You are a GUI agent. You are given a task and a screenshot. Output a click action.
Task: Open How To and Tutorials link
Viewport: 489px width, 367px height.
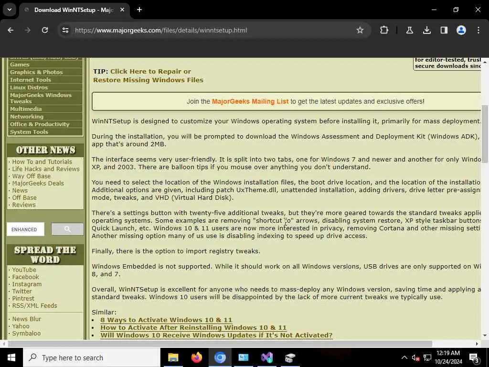[42, 162]
